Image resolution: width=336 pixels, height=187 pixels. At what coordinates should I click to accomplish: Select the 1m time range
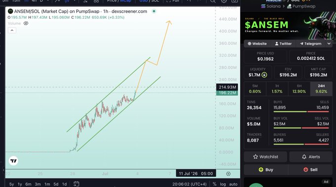click(x=47, y=184)
